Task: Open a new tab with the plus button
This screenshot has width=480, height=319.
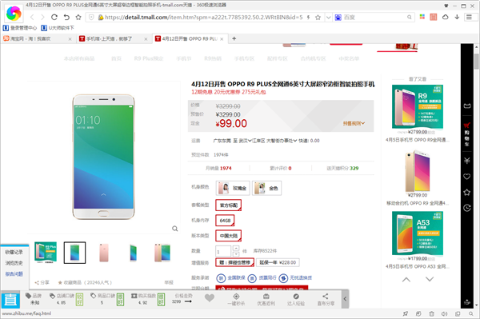Action: click(x=234, y=38)
